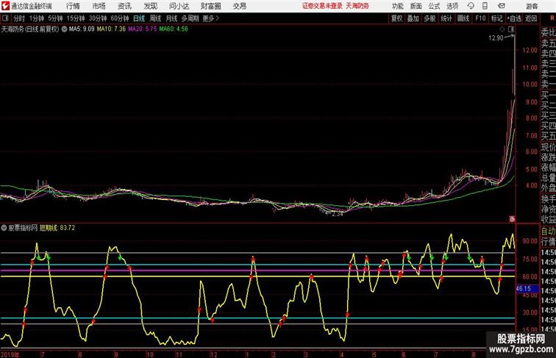Select the 周线 weekly period
Screen dimensions: 556x358
coord(155,18)
